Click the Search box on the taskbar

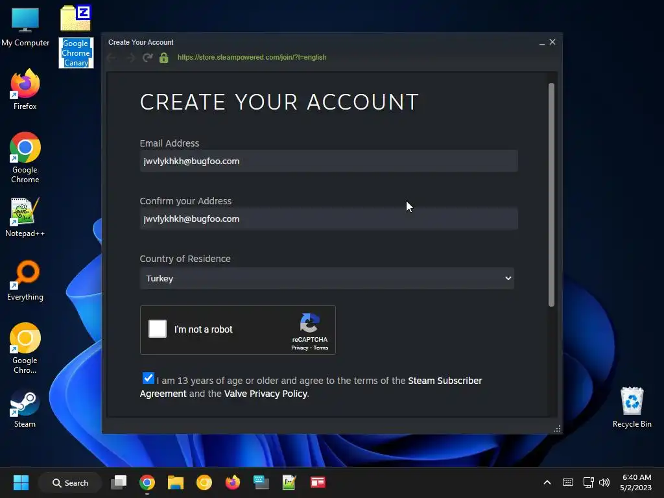tap(70, 482)
